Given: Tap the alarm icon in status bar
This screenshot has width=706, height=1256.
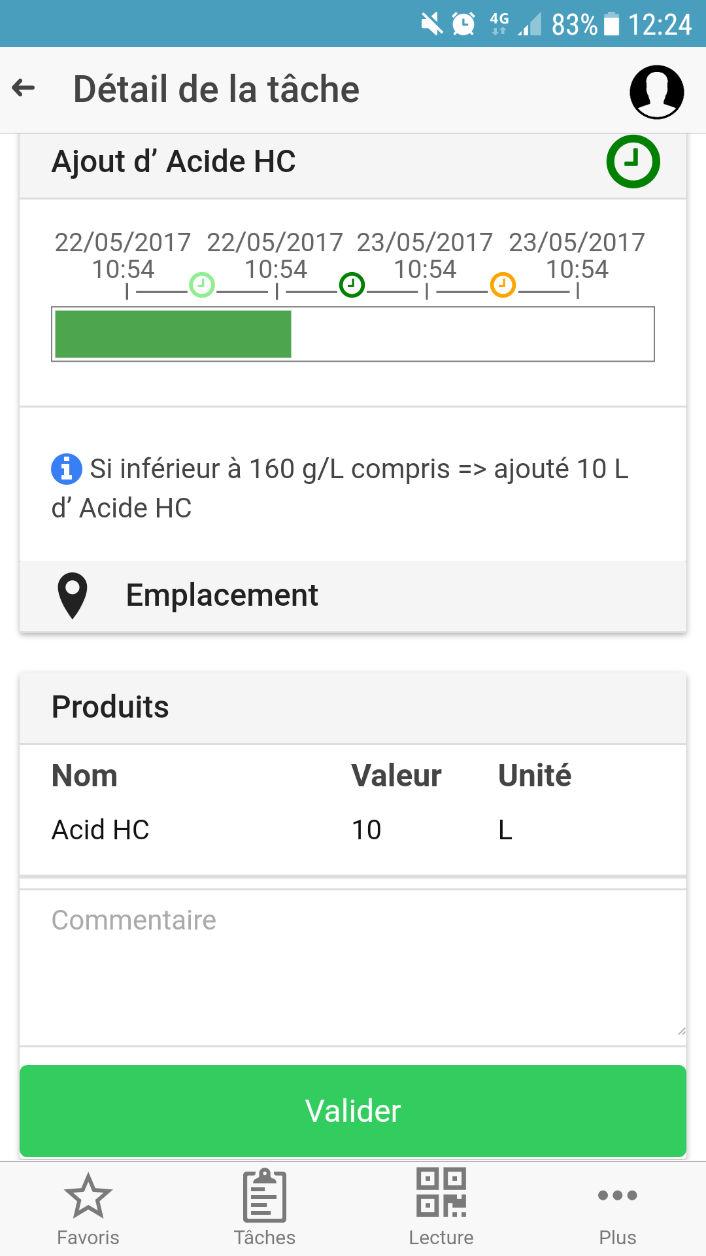Looking at the screenshot, I should [463, 24].
